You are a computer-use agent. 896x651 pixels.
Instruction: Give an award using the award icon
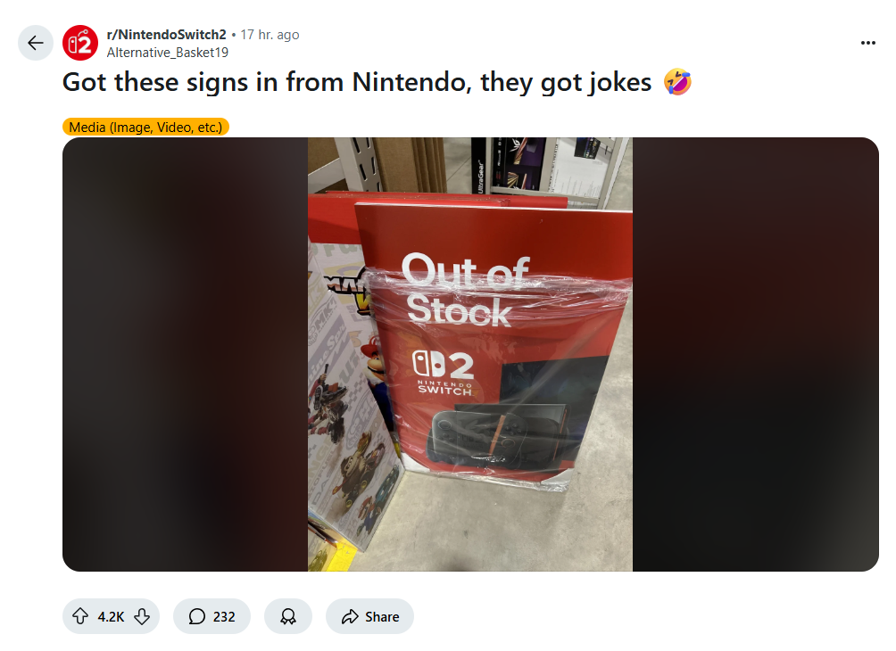(x=288, y=616)
